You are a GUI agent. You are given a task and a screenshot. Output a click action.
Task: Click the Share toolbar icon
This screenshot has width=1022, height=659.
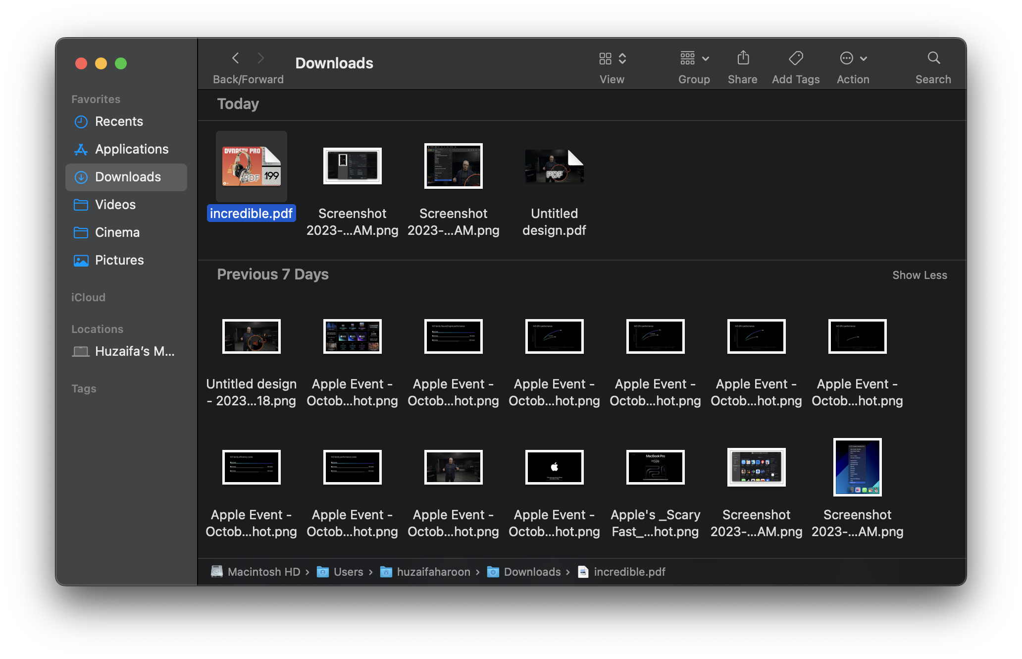[x=743, y=58]
